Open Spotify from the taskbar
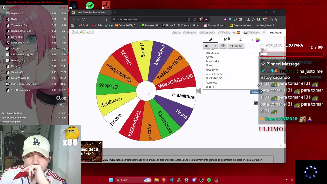The height and width of the screenshot is (184, 327). [x=209, y=180]
